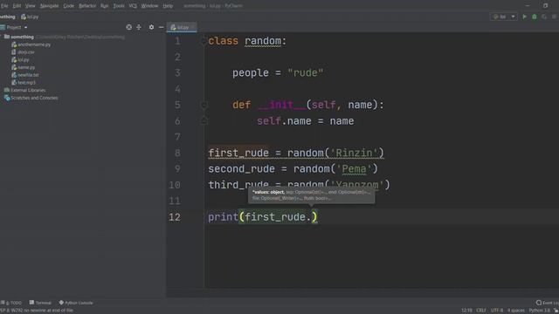
Task: Click the Python 3.8 interpreter selector
Action: (540, 311)
